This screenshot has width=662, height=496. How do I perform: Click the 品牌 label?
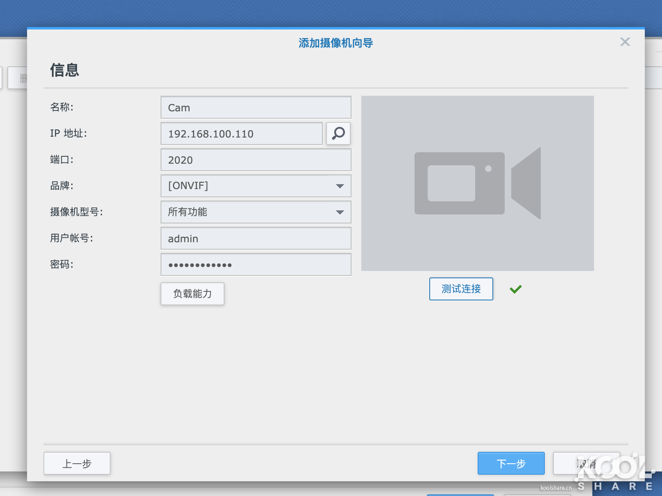(x=61, y=186)
